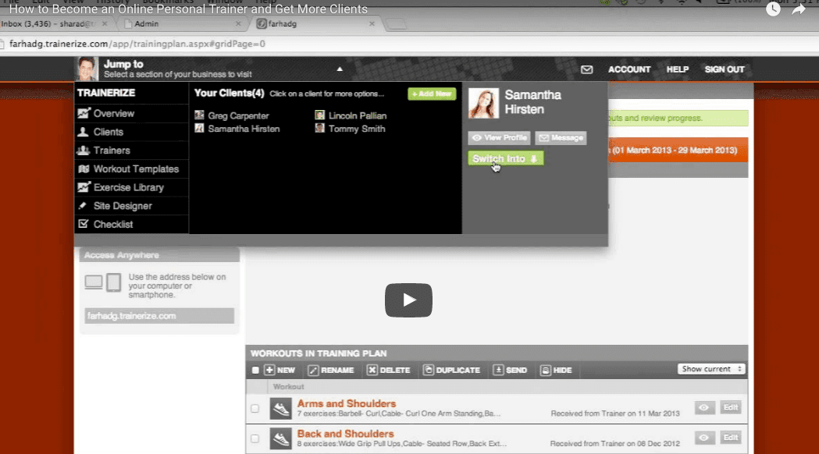Click the training plan date range banner
The width and height of the screenshot is (819, 454).
(678, 151)
